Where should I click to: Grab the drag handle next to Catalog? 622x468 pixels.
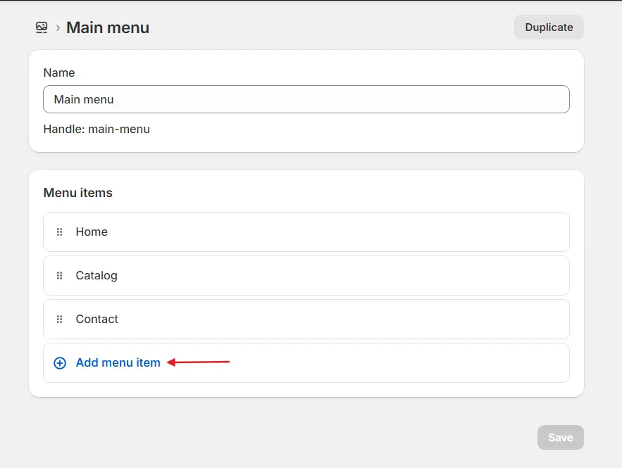point(59,275)
